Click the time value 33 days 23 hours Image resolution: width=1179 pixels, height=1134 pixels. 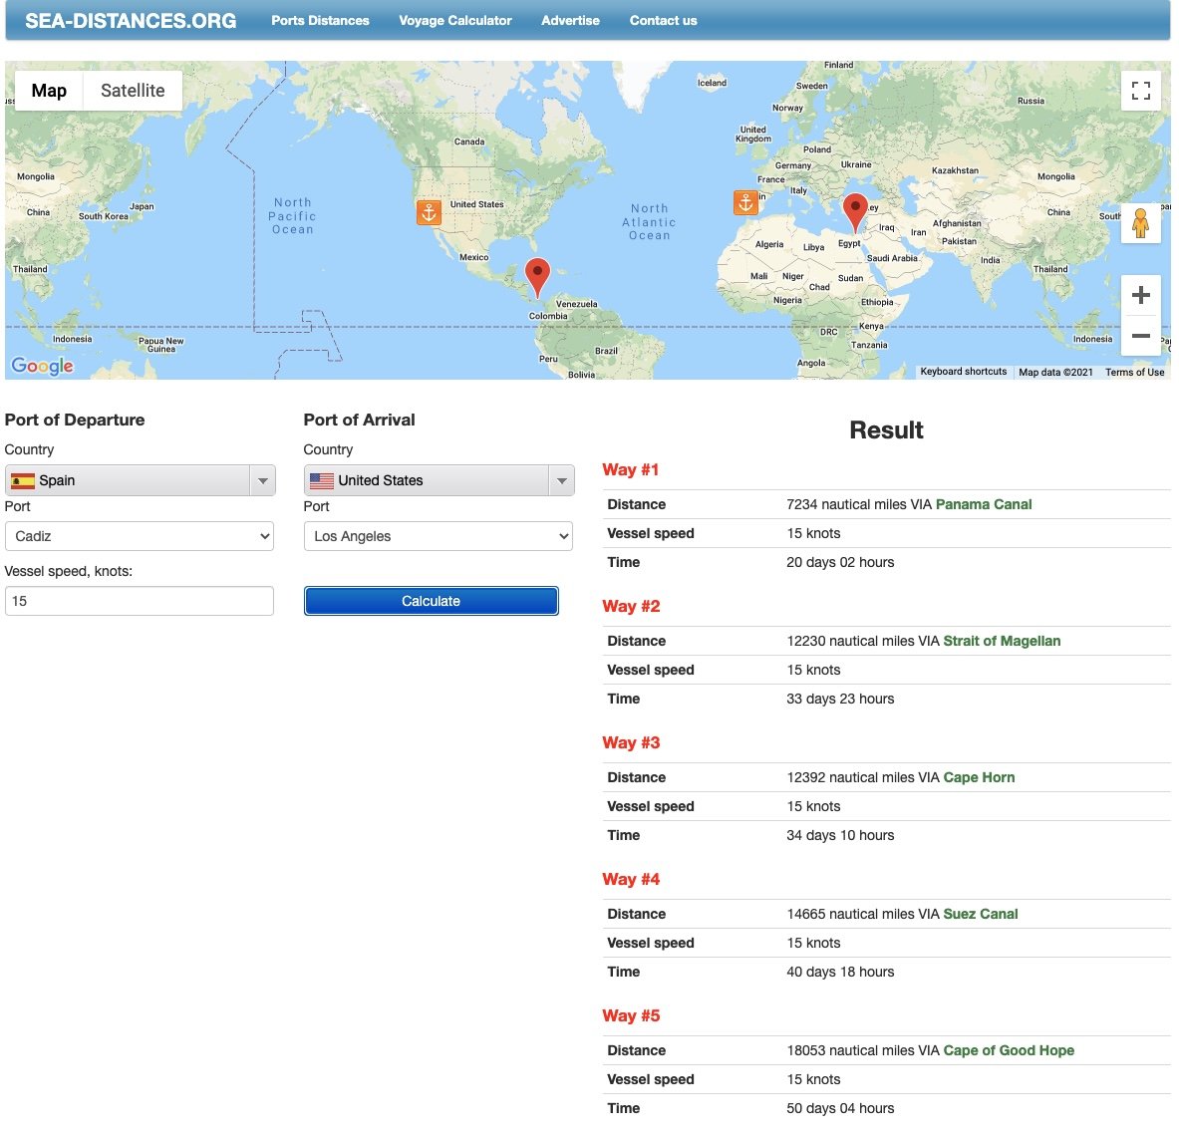(x=840, y=699)
